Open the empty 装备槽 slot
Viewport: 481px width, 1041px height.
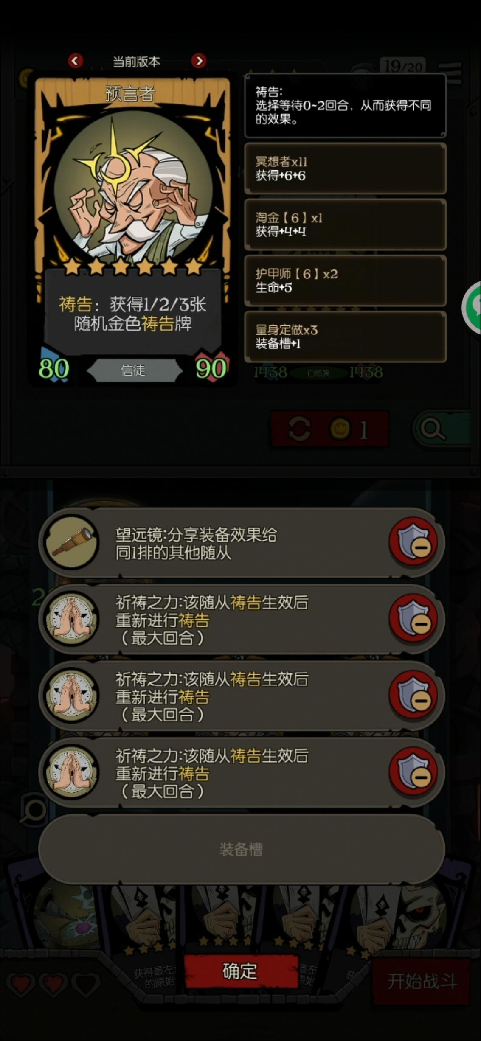(x=241, y=849)
